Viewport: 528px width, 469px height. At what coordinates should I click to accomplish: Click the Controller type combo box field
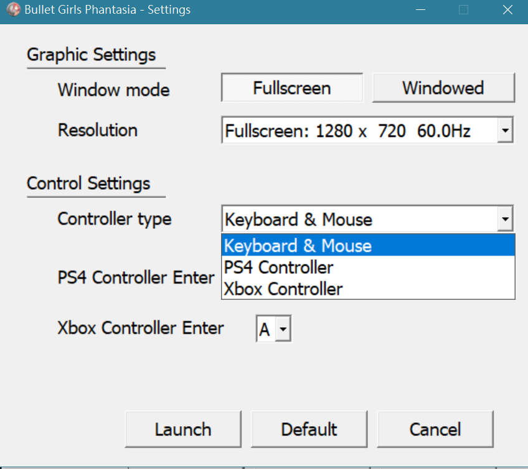(x=359, y=220)
